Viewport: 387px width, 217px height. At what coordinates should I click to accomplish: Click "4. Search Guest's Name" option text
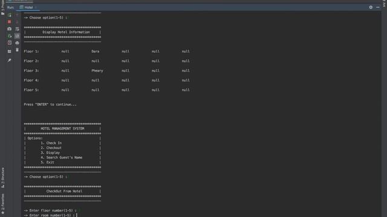pyautogui.click(x=62, y=157)
